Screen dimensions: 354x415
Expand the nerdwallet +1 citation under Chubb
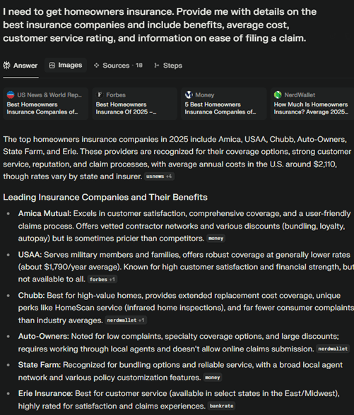[x=126, y=320]
